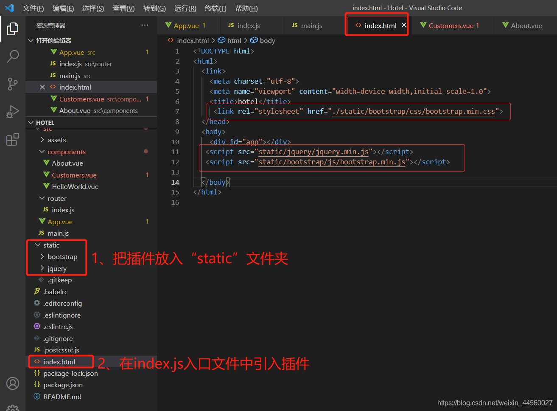Screen dimensions: 557x411
Task: Open 终端(T) menu
Action: point(216,8)
